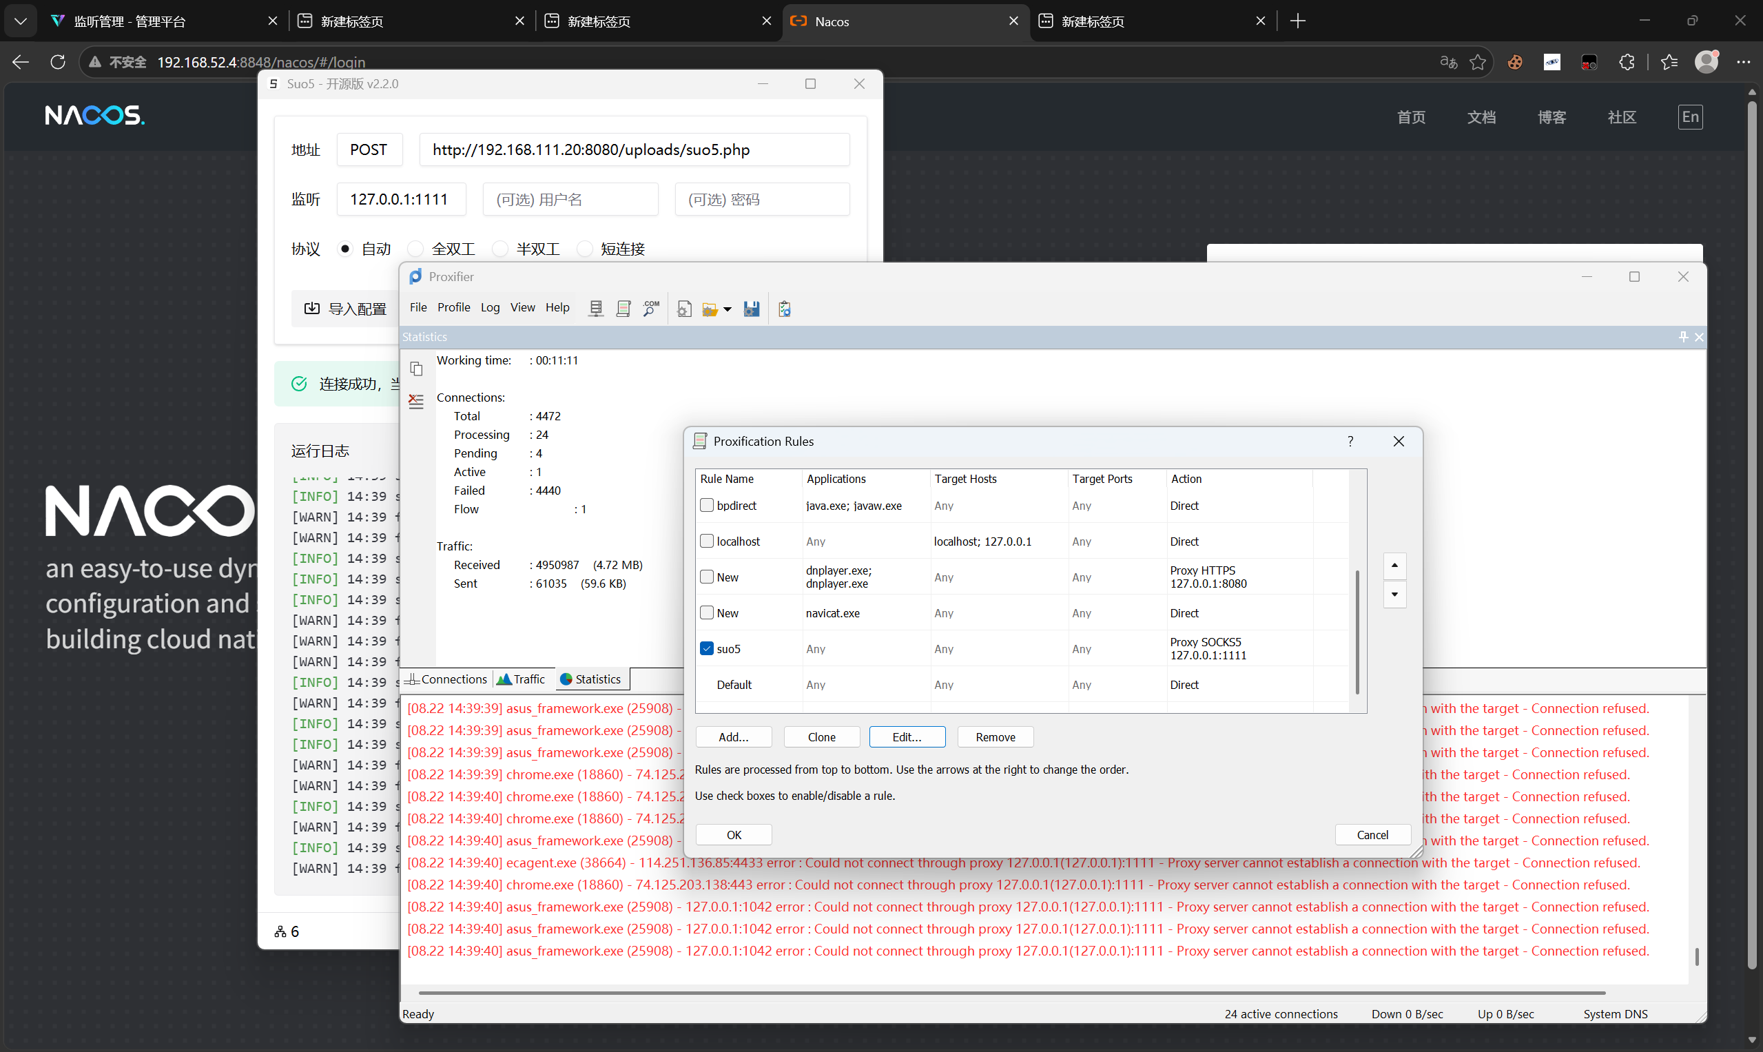
Task: Enable the dnplayer.exe rule checkbox
Action: point(707,577)
